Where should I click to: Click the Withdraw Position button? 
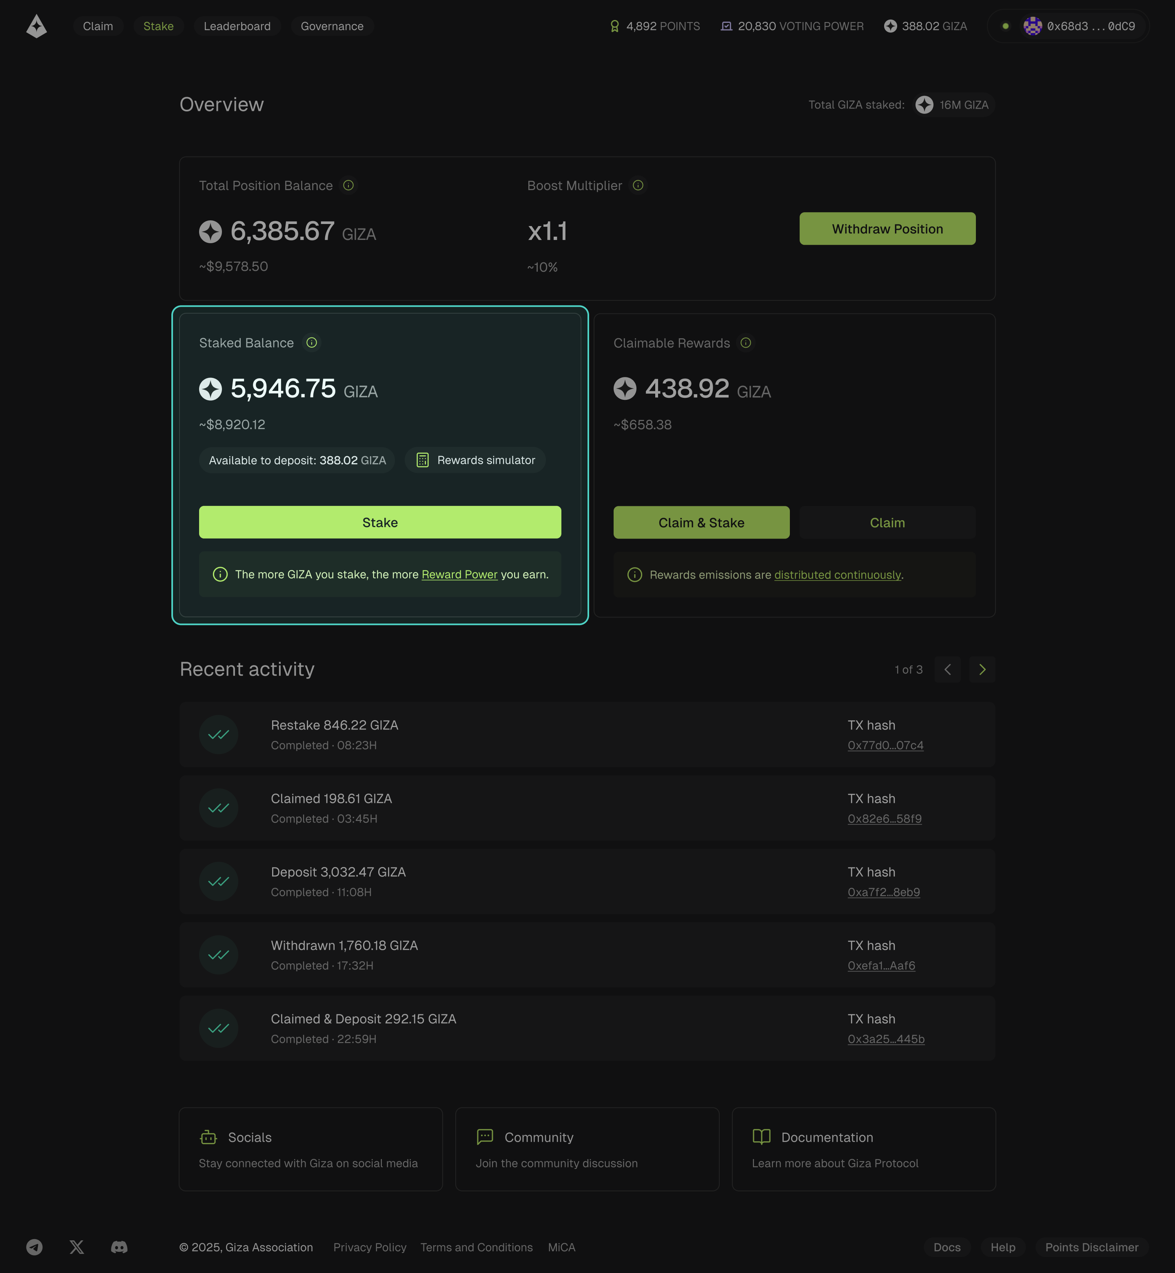(x=887, y=228)
